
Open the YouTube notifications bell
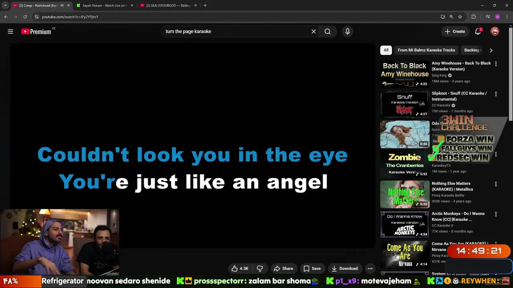pyautogui.click(x=478, y=32)
